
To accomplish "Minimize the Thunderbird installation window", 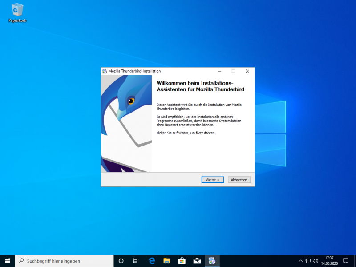I will [219, 71].
